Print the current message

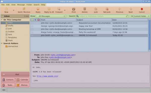pos(73,10)
